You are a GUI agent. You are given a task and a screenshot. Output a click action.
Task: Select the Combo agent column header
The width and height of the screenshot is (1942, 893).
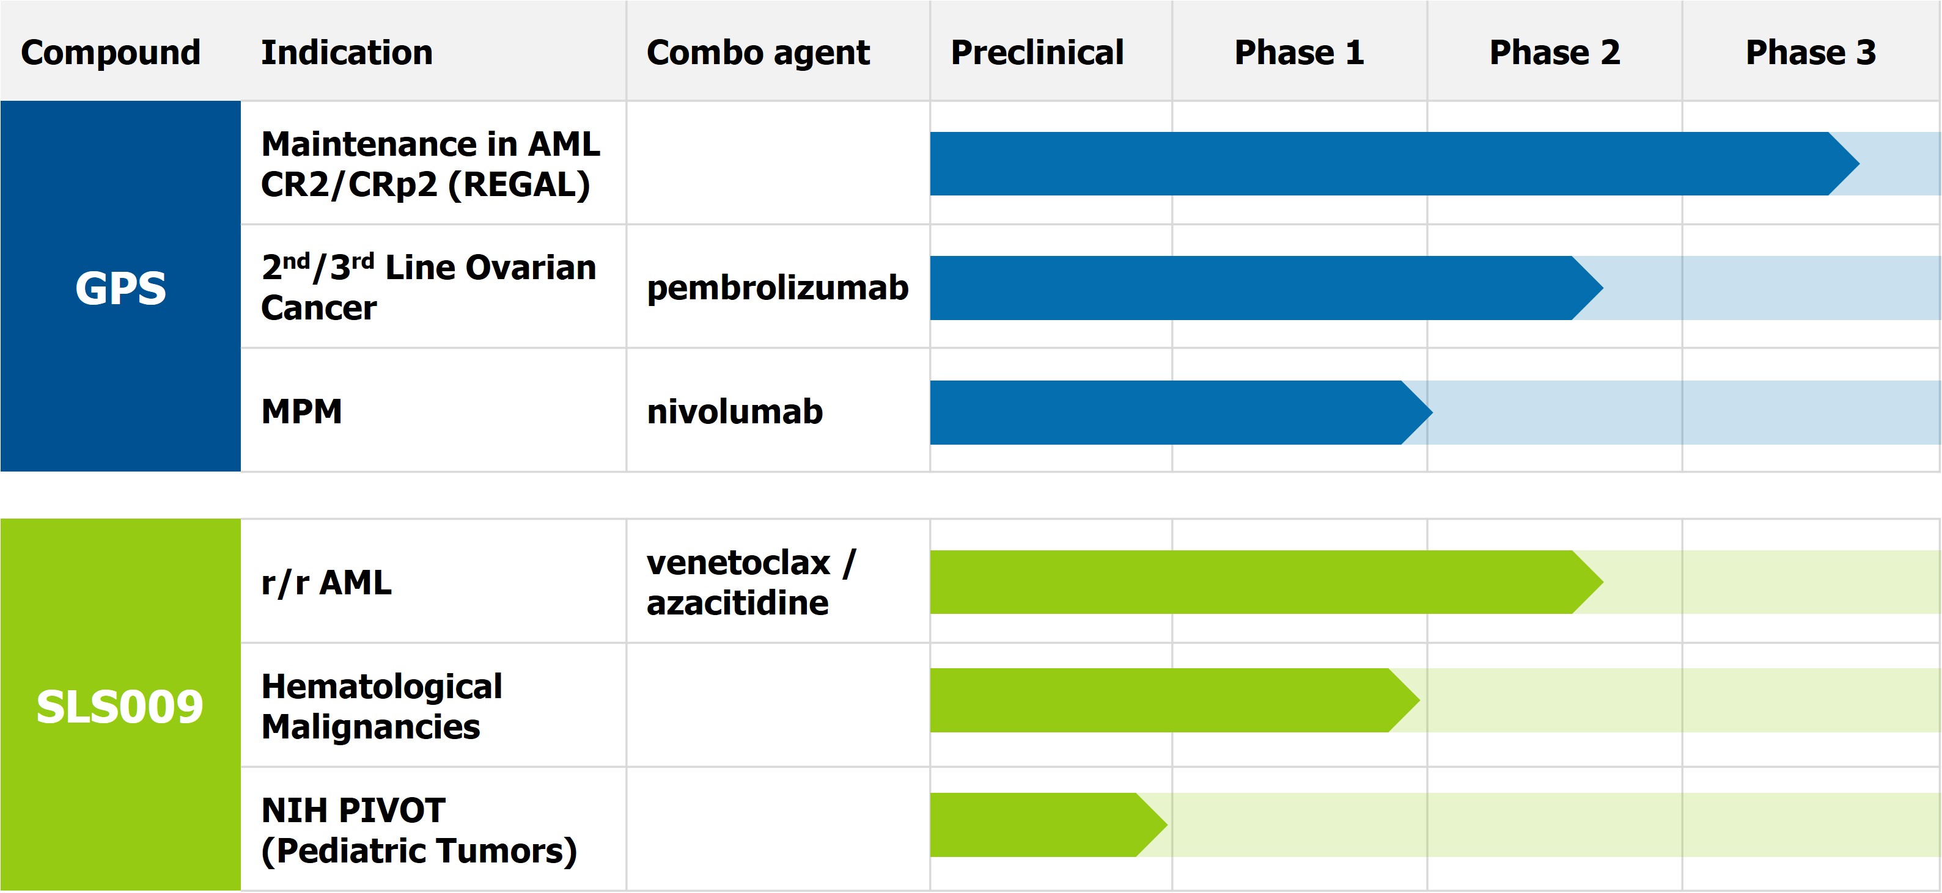coord(757,52)
